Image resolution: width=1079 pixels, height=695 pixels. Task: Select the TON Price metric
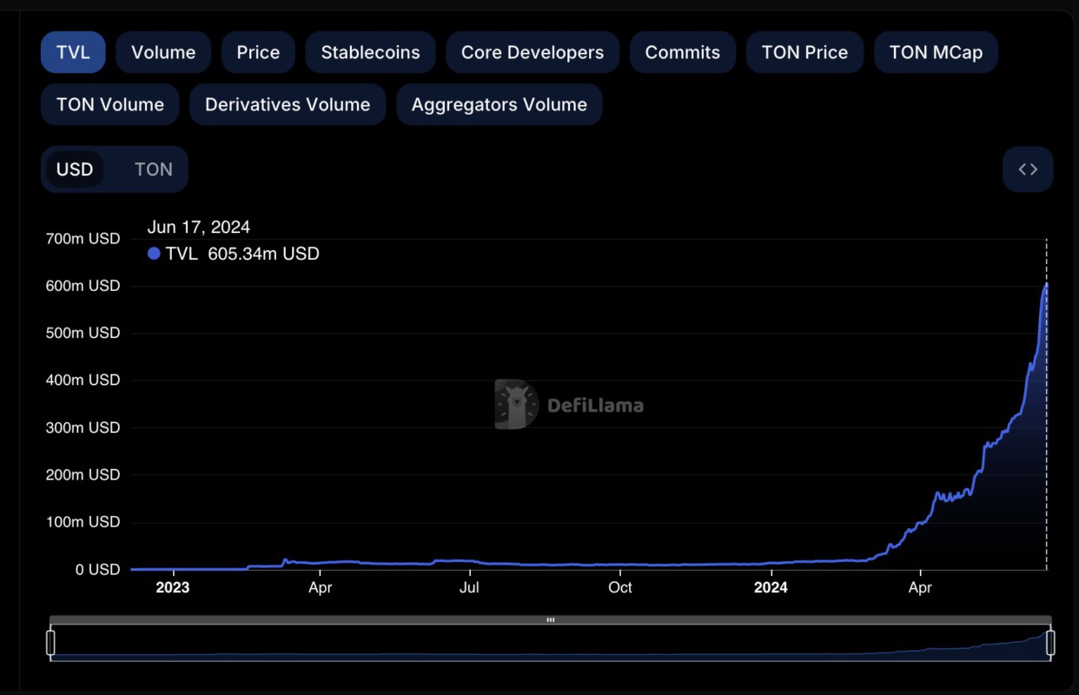pyautogui.click(x=804, y=52)
